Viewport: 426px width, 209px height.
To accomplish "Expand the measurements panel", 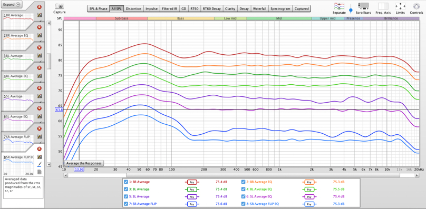I will coord(12,5).
